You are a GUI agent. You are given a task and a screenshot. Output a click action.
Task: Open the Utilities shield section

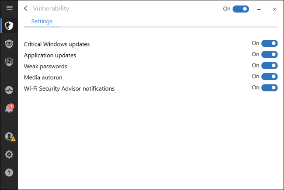coord(9,61)
